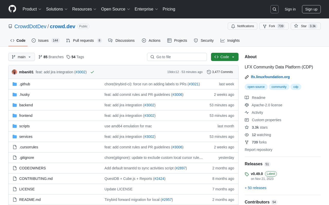Click the Sign in link

click(290, 9)
